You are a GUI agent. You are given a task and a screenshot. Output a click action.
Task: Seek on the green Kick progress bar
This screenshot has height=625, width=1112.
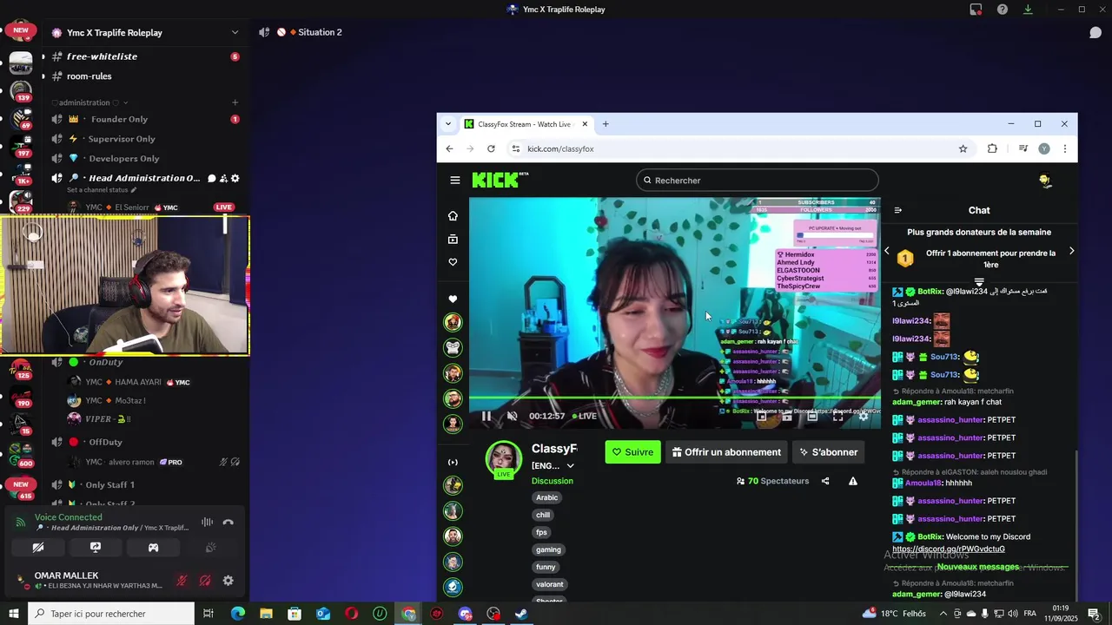pyautogui.click(x=675, y=398)
